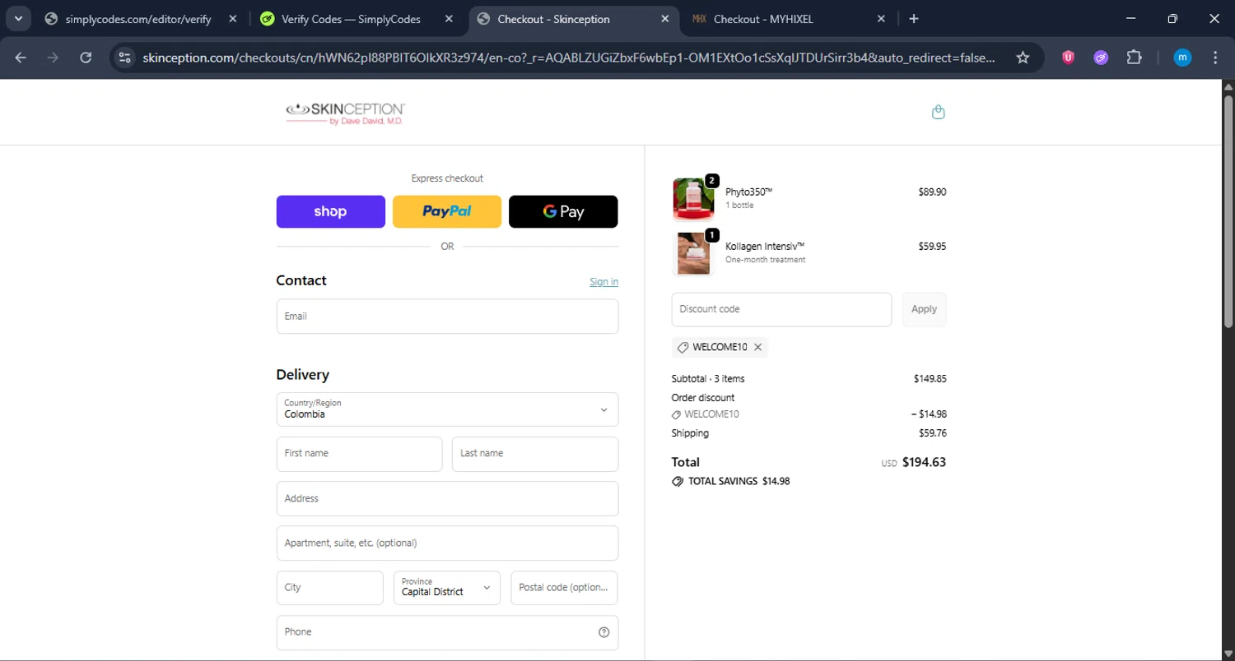This screenshot has height=661, width=1235.
Task: Click the scrollbar down arrow
Action: click(1228, 654)
